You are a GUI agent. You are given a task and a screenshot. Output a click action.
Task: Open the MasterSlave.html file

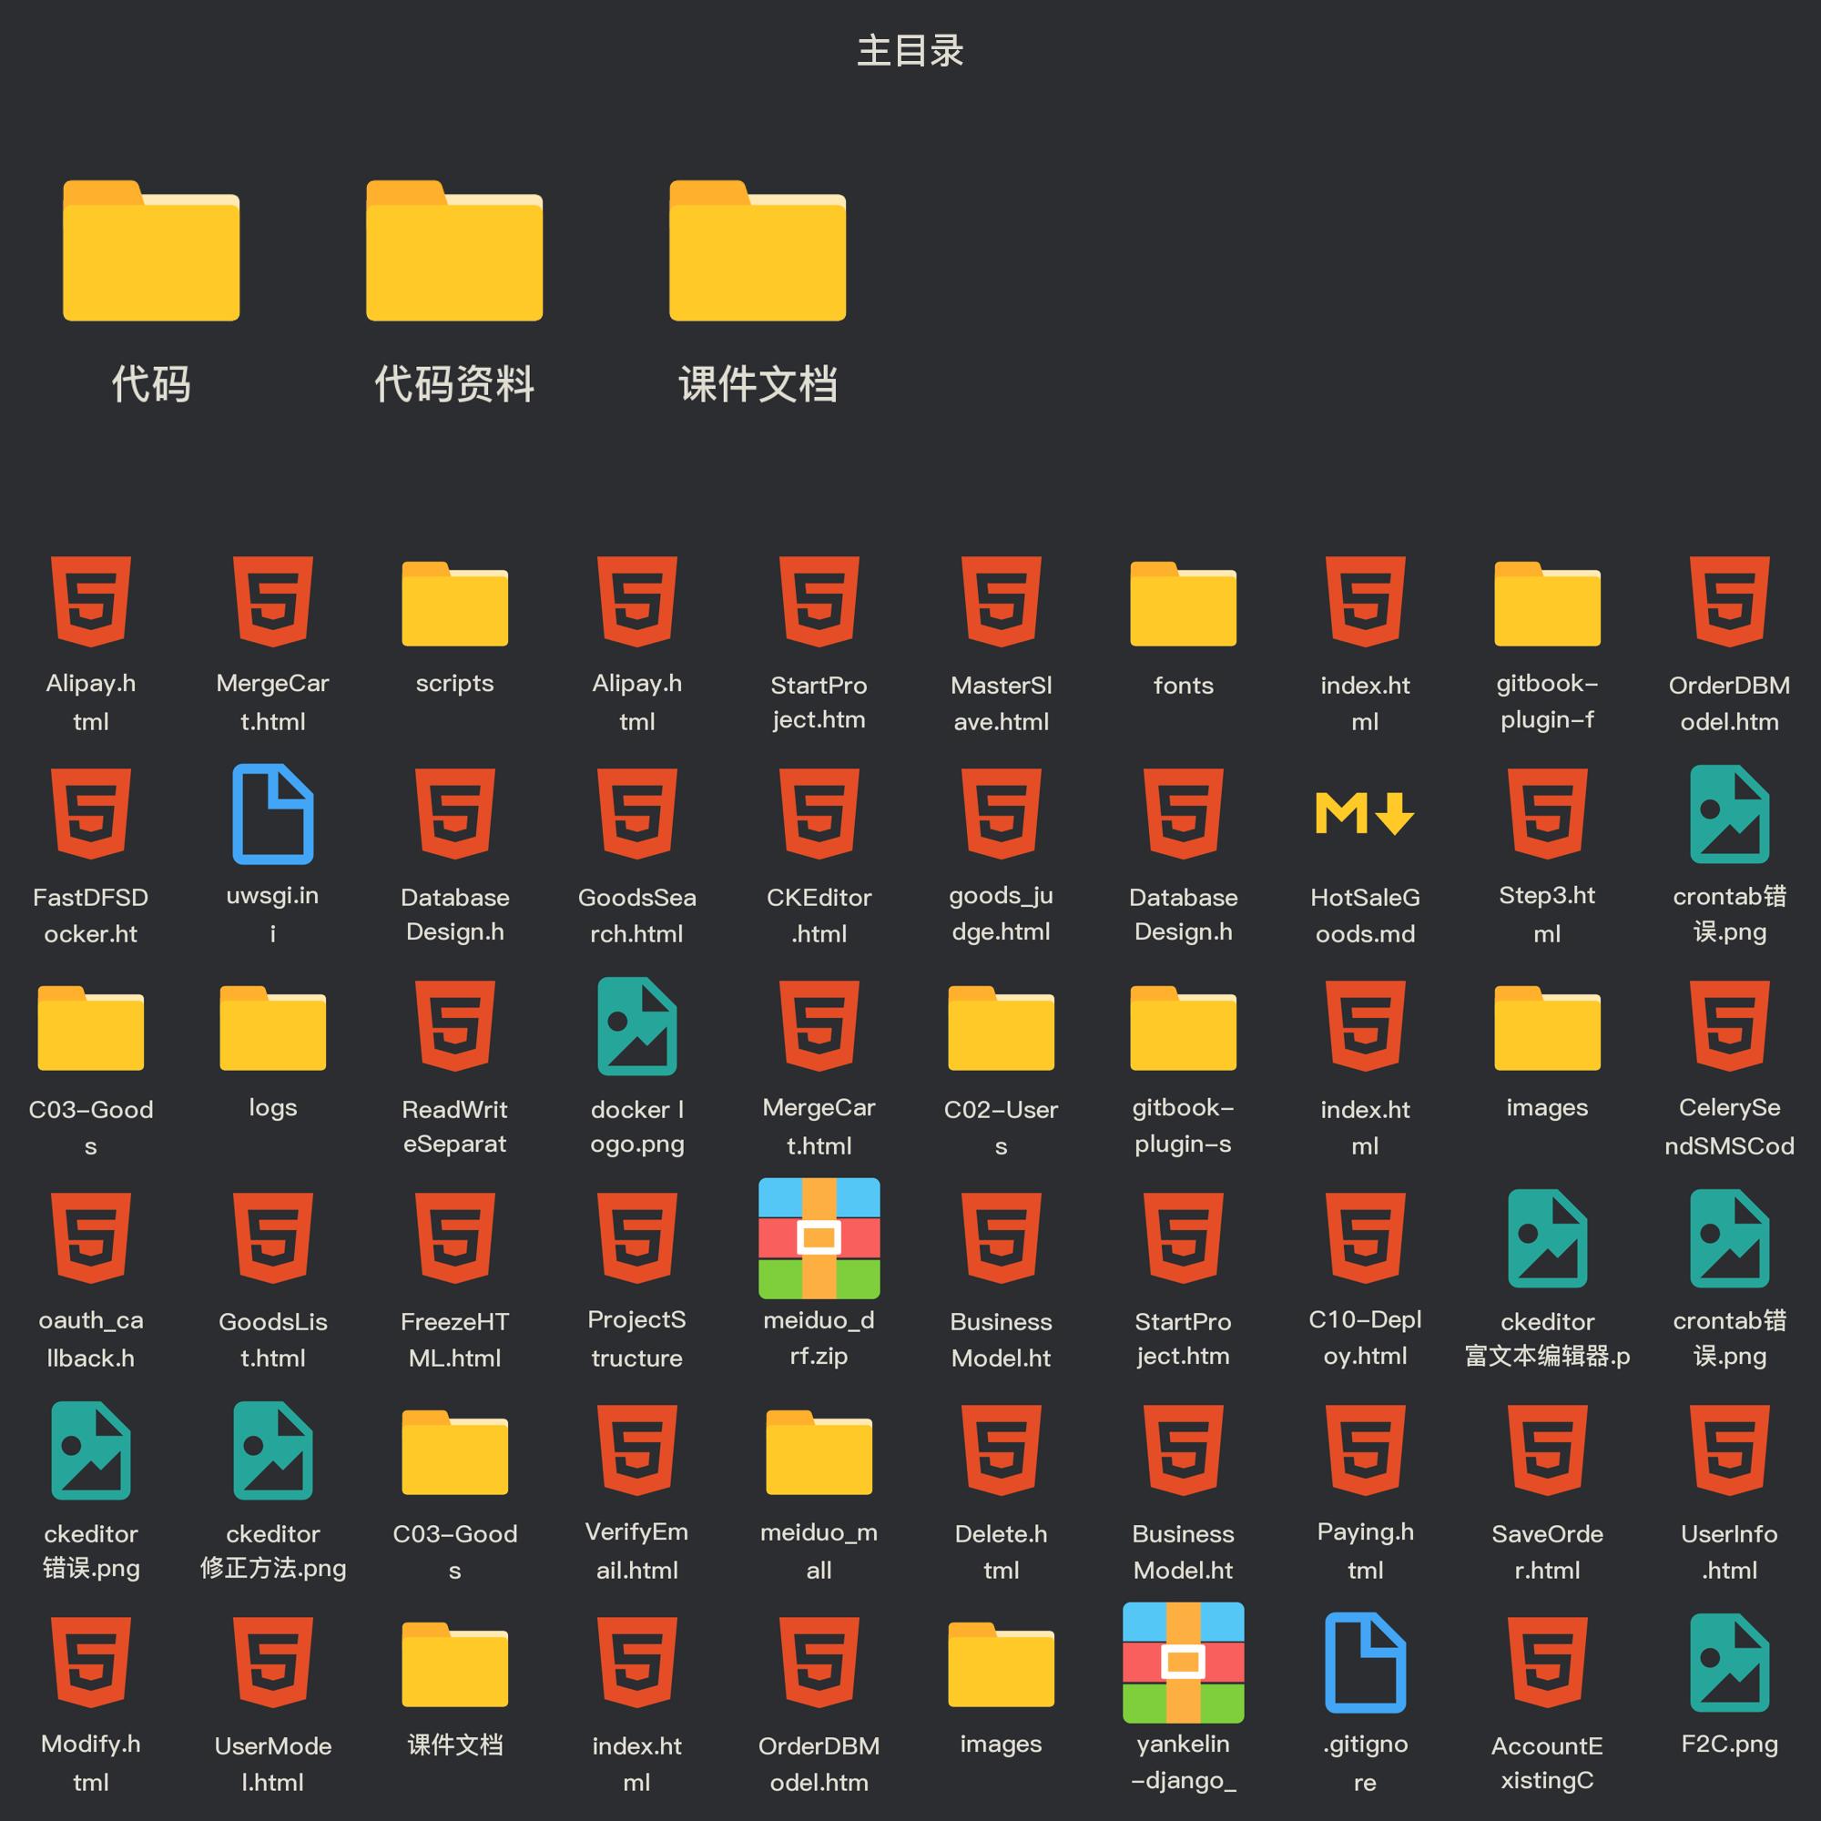click(x=1001, y=602)
